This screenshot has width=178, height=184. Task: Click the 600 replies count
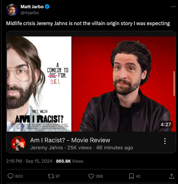click(x=19, y=176)
